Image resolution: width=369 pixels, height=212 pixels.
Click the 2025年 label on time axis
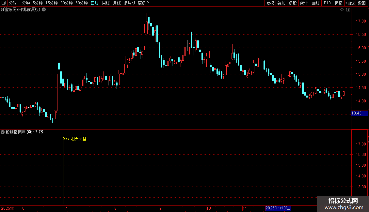pyautogui.click(x=8, y=208)
